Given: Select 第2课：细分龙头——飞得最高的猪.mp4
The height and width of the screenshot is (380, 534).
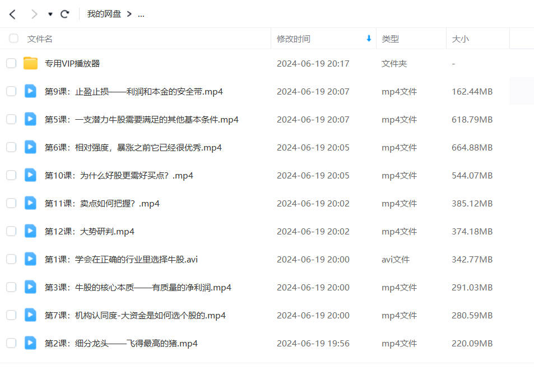Looking at the screenshot, I should (x=121, y=343).
